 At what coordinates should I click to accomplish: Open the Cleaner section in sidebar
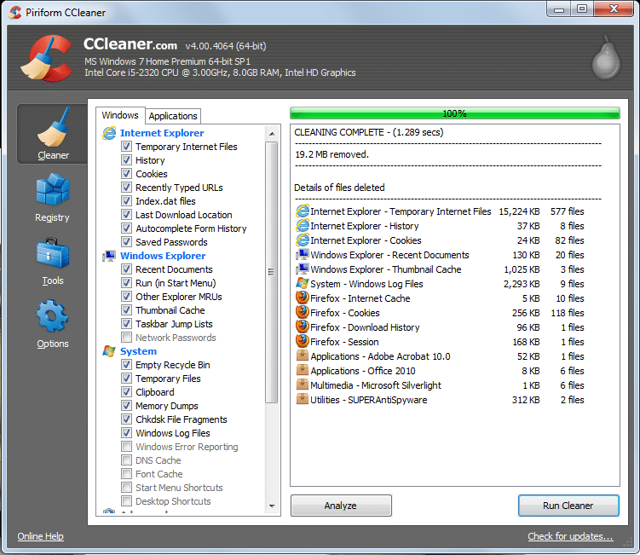tap(53, 134)
